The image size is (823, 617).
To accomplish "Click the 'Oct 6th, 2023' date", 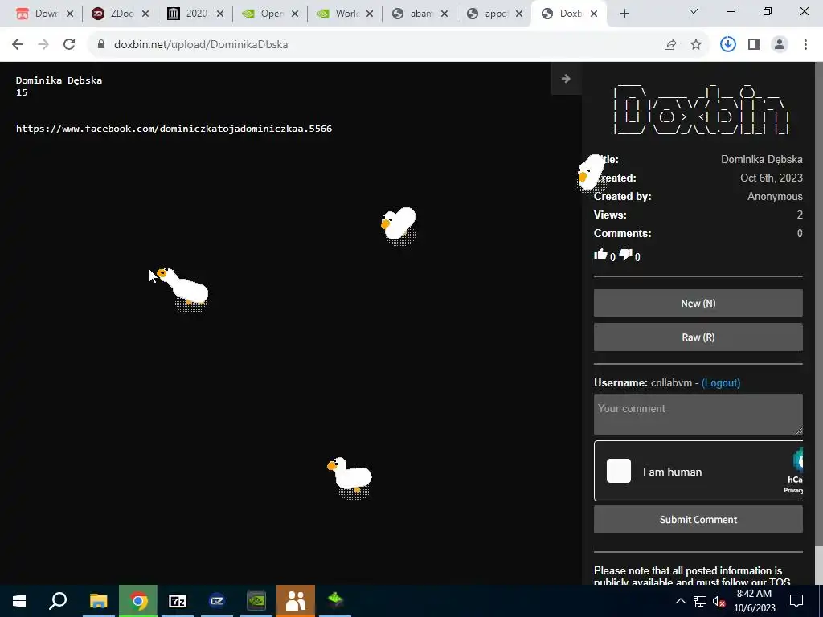I will click(x=771, y=178).
